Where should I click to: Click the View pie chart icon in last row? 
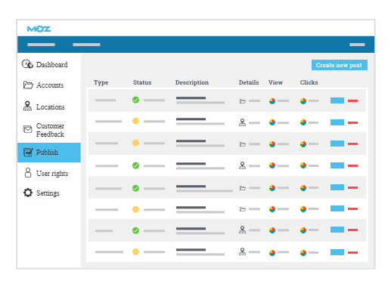point(272,253)
